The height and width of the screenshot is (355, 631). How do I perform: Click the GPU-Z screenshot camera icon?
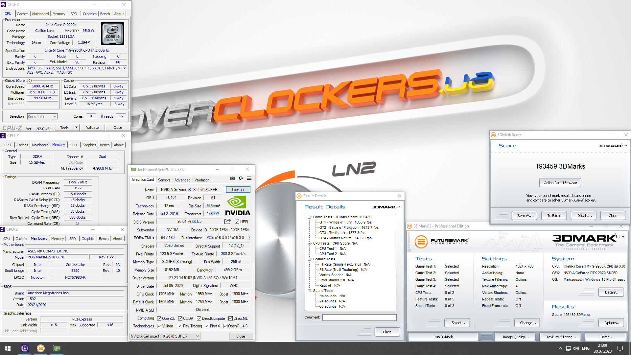pos(232,178)
